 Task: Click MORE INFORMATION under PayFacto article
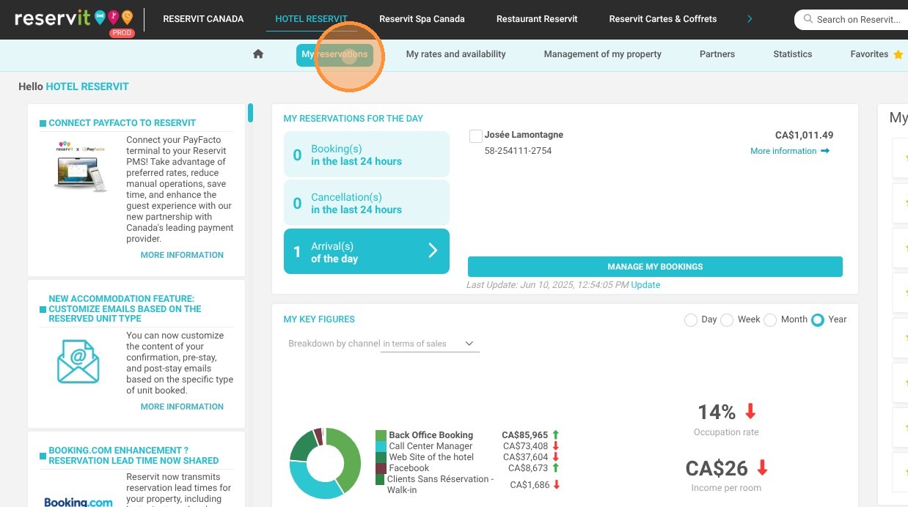(182, 255)
